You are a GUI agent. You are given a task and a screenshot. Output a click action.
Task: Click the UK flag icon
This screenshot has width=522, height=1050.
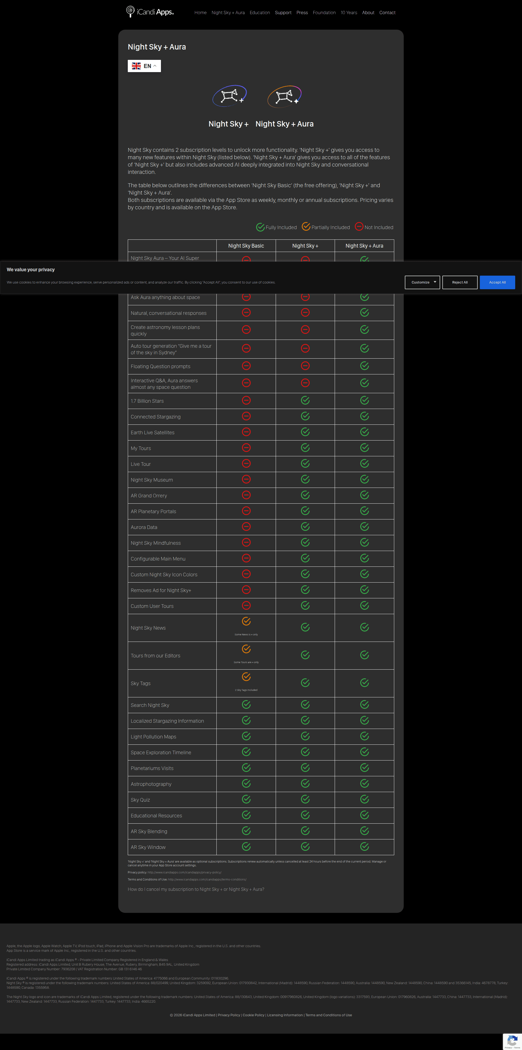136,66
